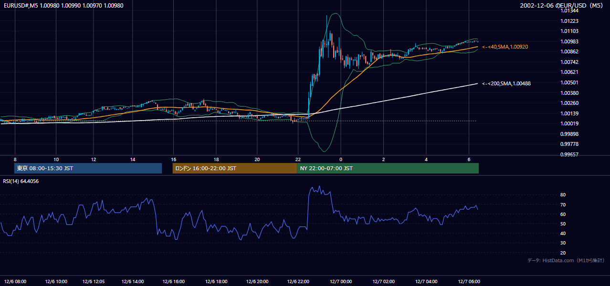The image size is (610, 286).
Task: Click hour label 12 under price chart
Action: [x=94, y=159]
